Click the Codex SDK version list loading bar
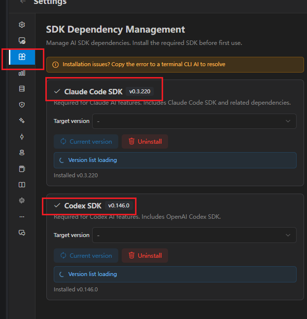307x319 pixels. pyautogui.click(x=175, y=274)
